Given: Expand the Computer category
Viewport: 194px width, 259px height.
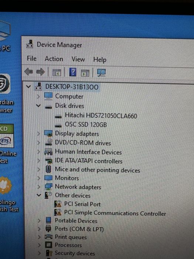Looking at the screenshot, I should pyautogui.click(x=38, y=96).
